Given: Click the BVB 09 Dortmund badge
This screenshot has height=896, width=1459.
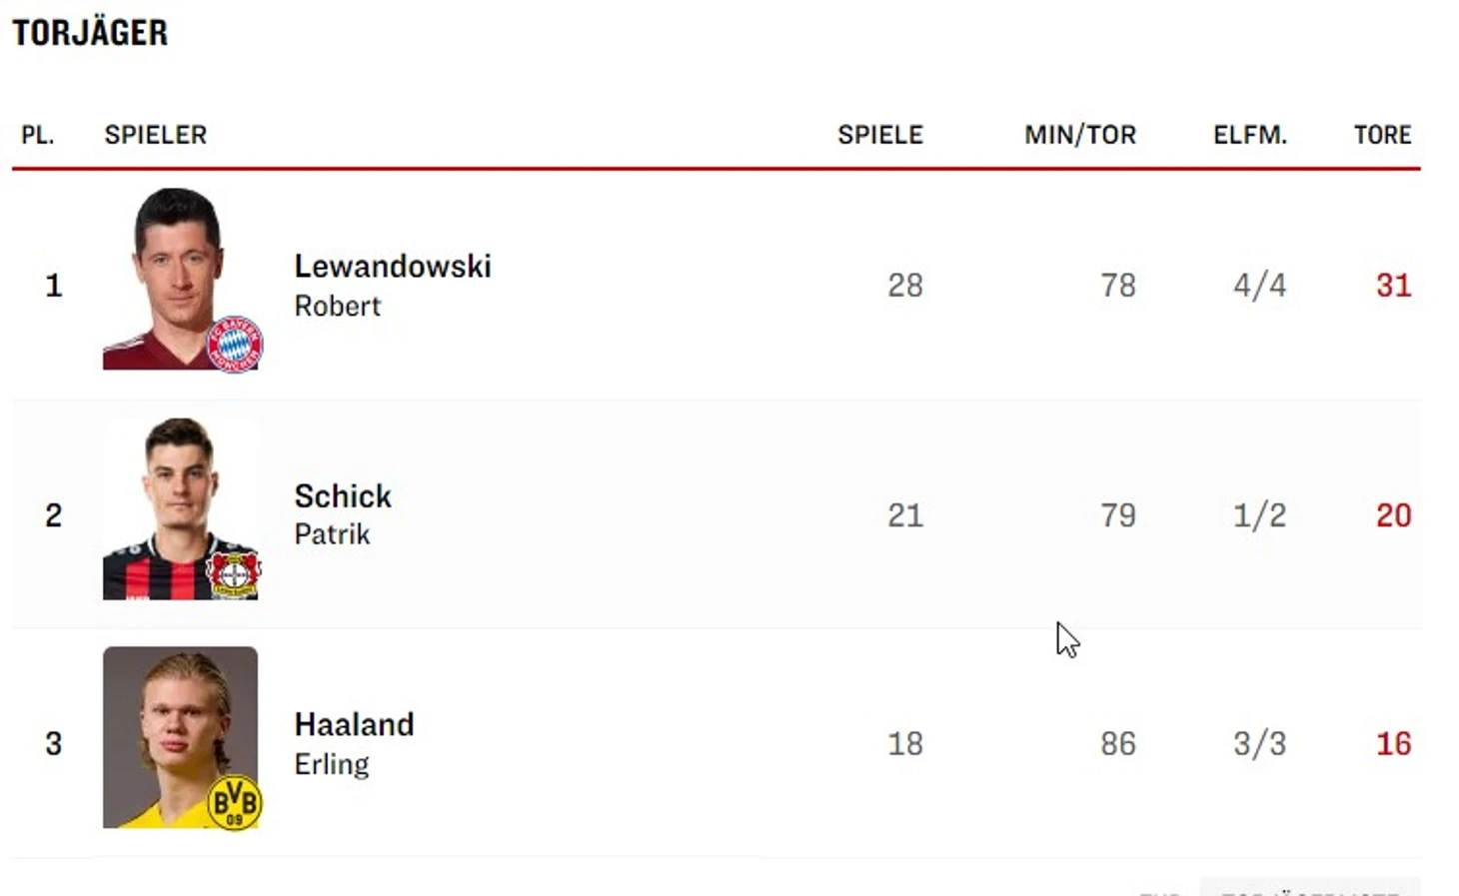Looking at the screenshot, I should [x=234, y=802].
